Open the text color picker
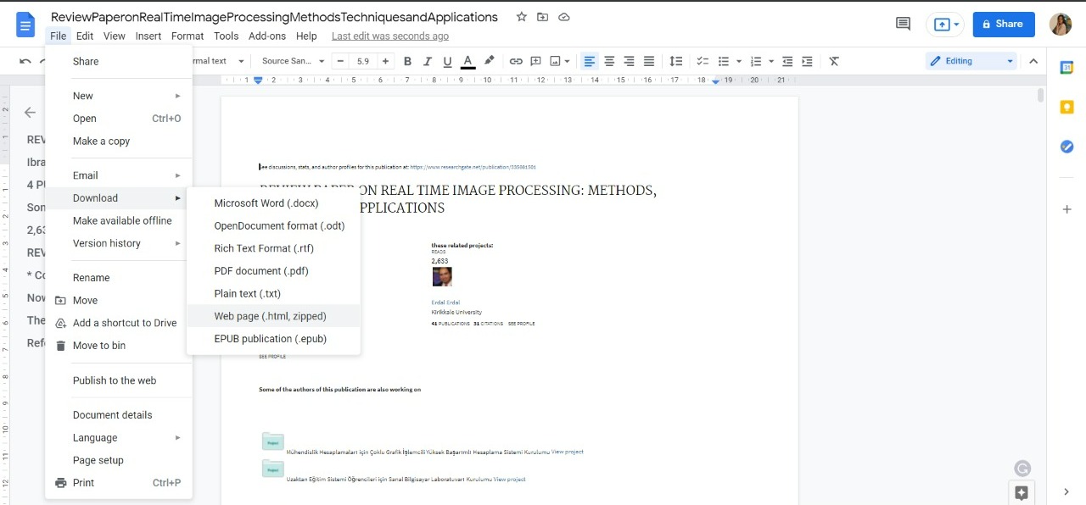 pyautogui.click(x=467, y=61)
